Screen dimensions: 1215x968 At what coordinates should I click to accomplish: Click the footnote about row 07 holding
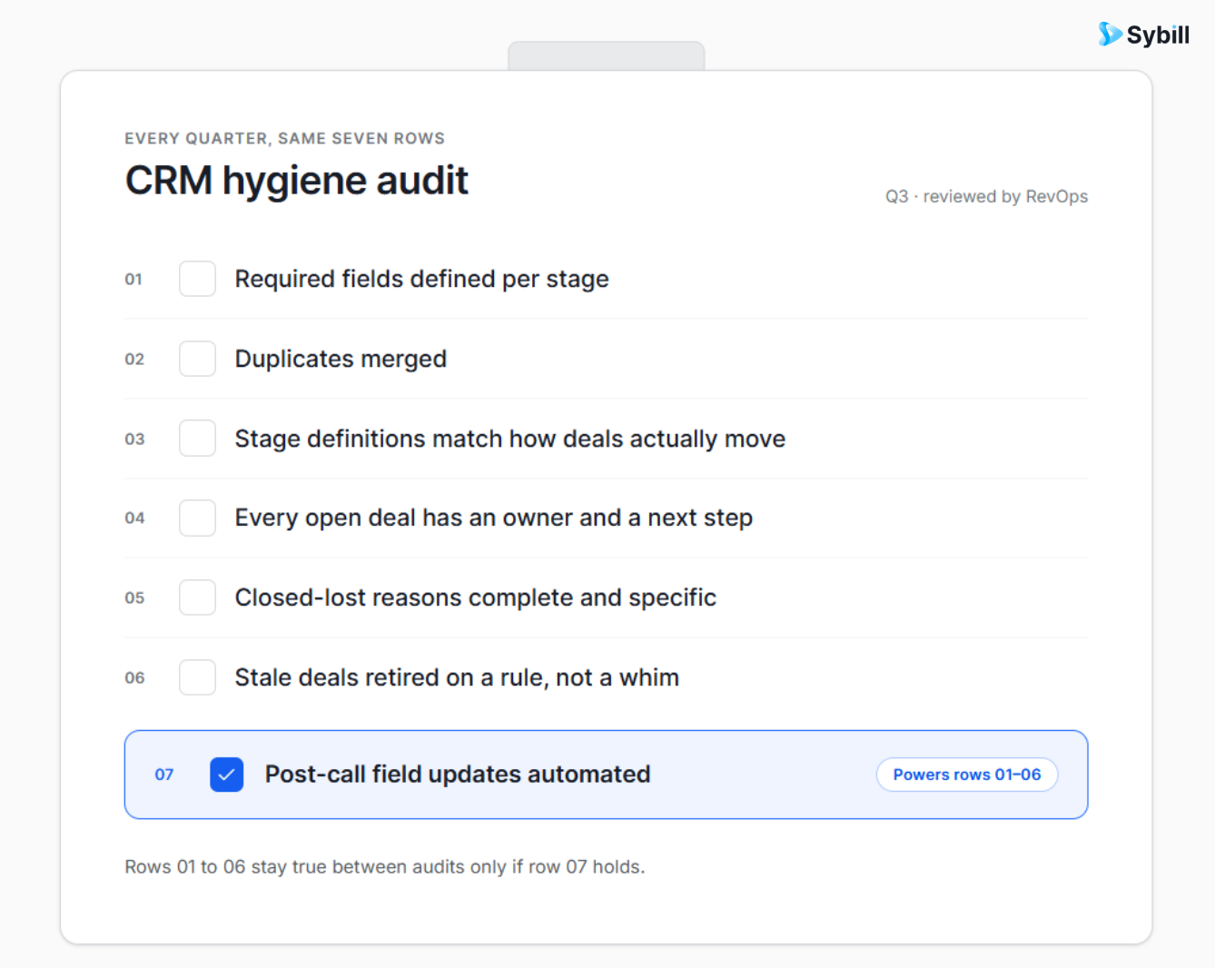point(385,866)
